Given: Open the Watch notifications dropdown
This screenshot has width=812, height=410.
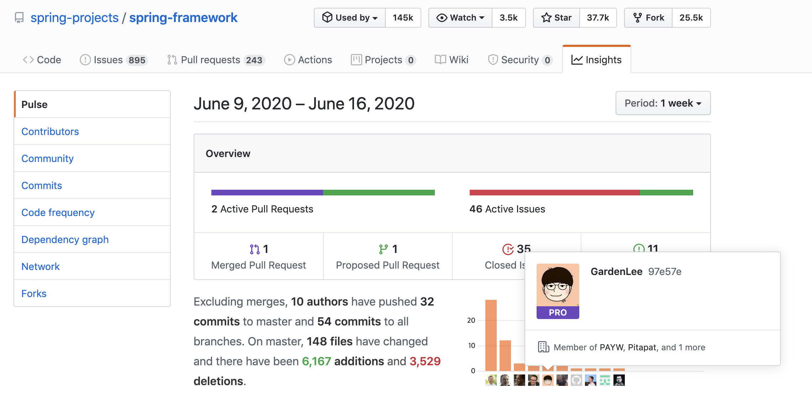Looking at the screenshot, I should [x=460, y=18].
